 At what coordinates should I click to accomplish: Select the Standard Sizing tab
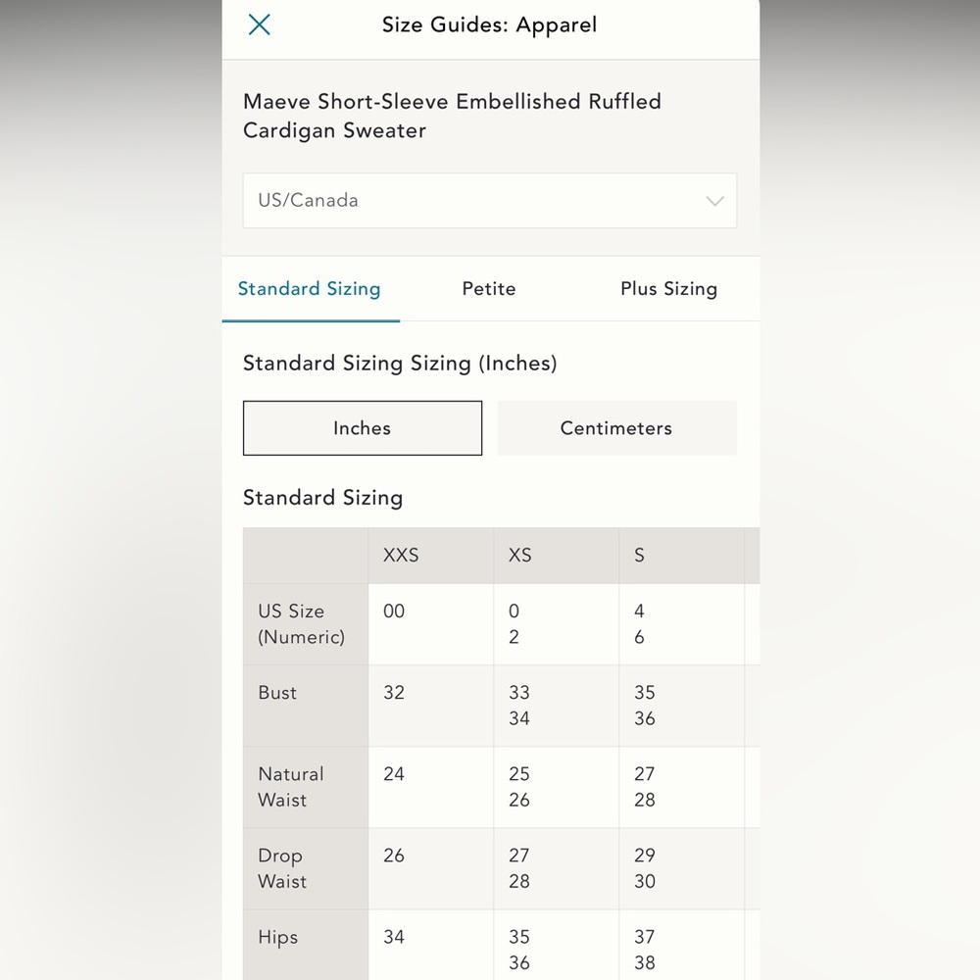[310, 289]
